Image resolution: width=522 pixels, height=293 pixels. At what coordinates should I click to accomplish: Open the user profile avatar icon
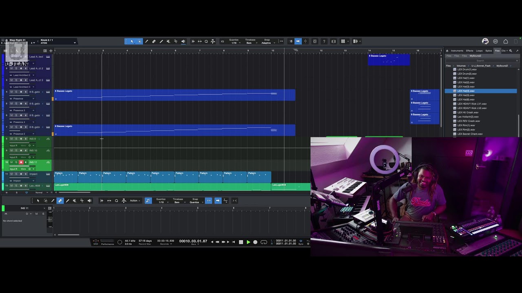coord(485,42)
